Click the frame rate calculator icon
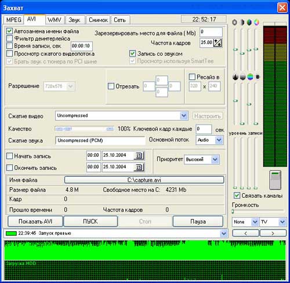 pos(217,43)
